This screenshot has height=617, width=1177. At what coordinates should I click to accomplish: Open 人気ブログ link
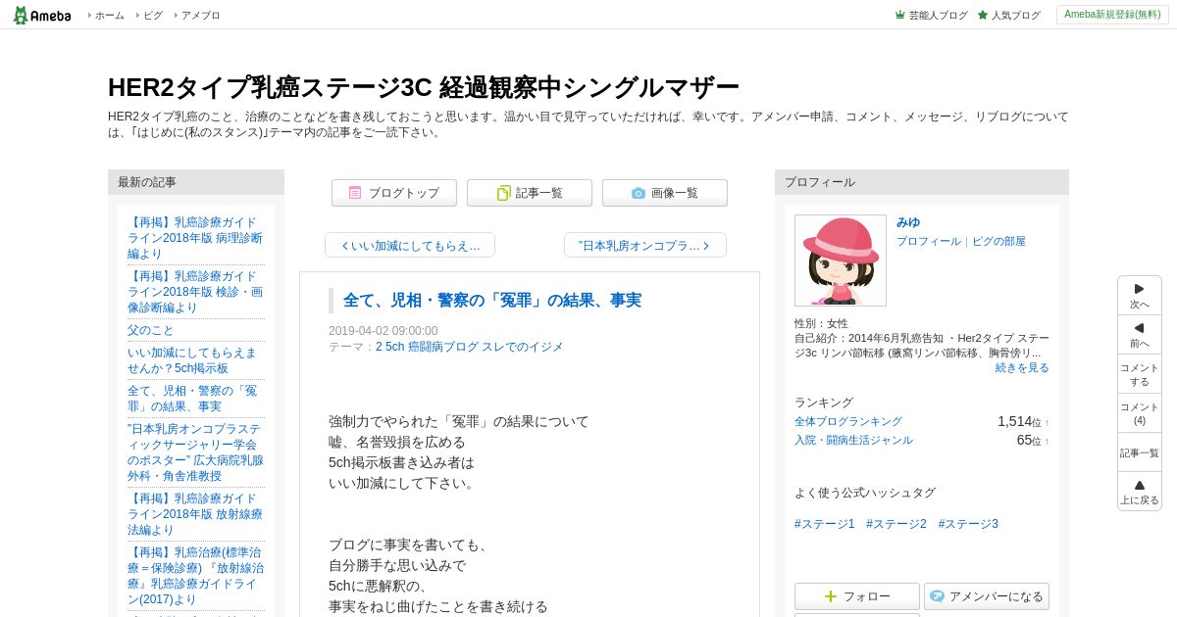[1008, 16]
